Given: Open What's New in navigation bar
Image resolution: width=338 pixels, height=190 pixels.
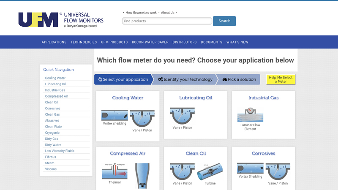Looking at the screenshot, I should [237, 42].
